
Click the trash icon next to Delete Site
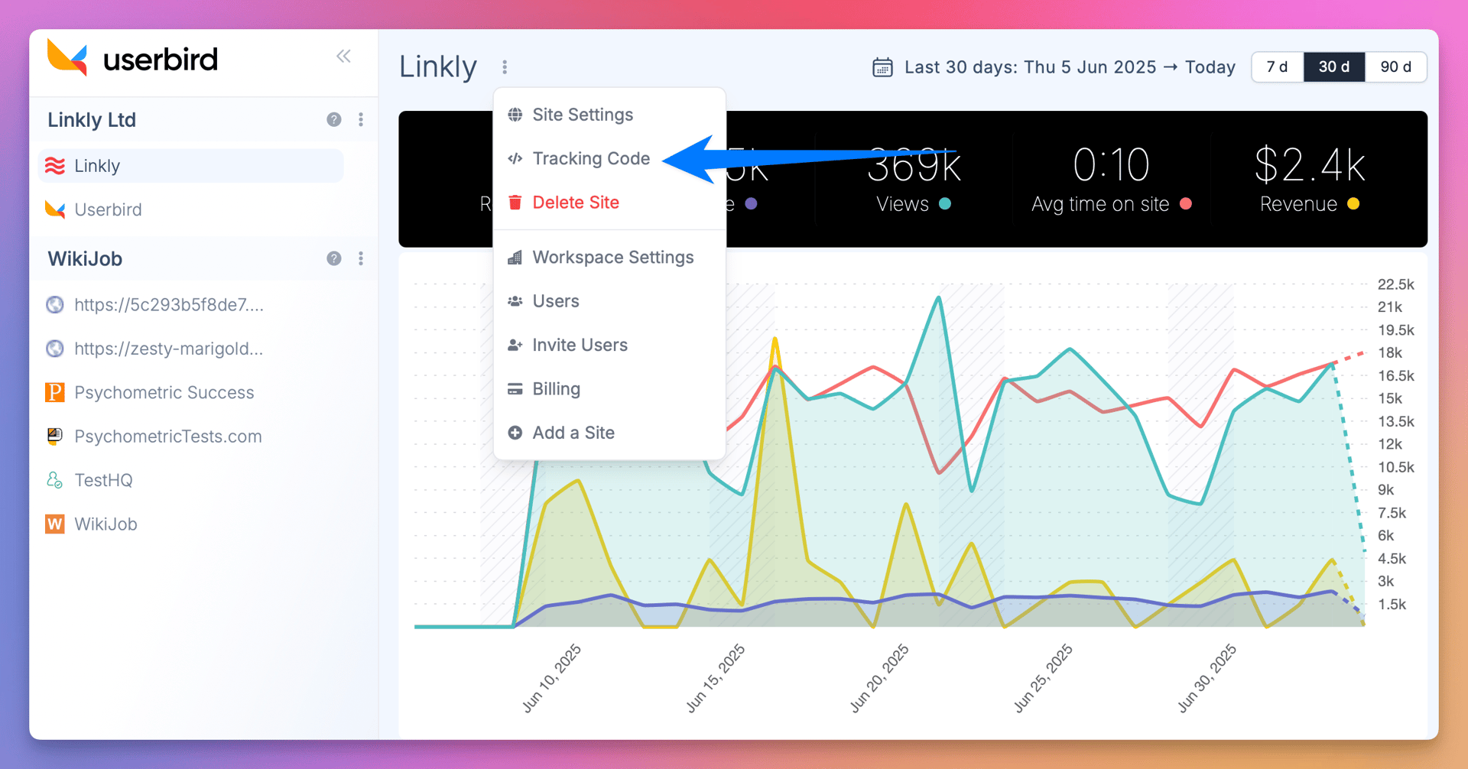[x=515, y=202]
